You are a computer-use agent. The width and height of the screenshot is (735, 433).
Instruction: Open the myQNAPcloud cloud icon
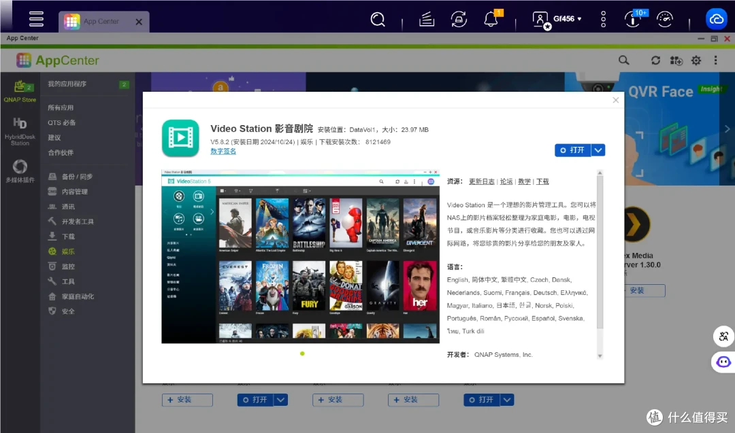(716, 19)
